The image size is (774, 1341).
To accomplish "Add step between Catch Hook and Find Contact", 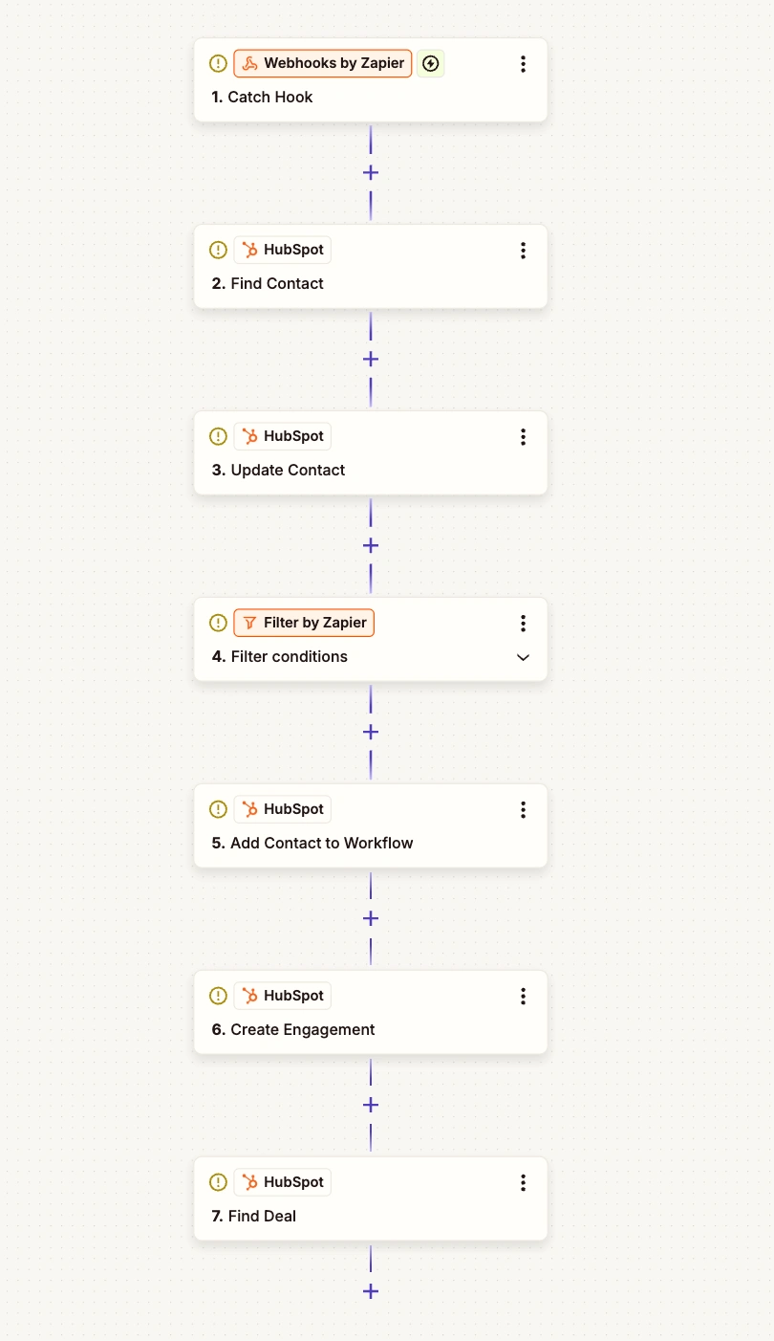I will coord(371,173).
